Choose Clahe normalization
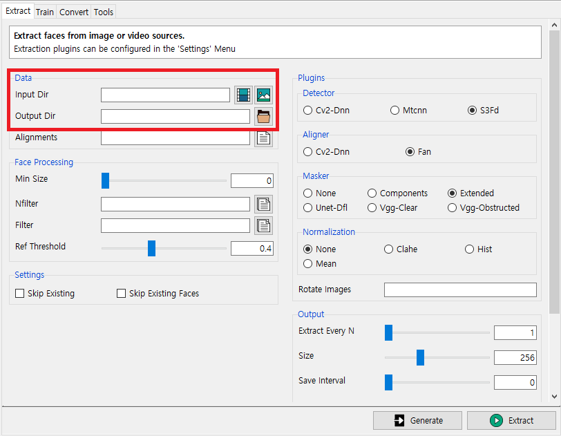 388,249
